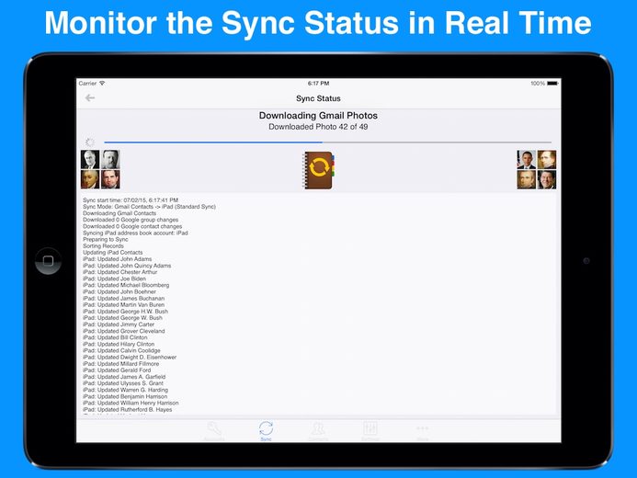
Task: Click the "Sync Status" title
Action: (x=318, y=98)
